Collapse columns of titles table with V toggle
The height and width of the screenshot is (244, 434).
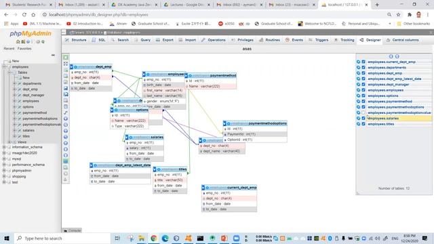tap(155, 169)
